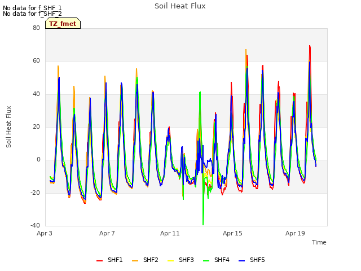Screen dimensions: 361x271
Task: Select the Soil Heat Flux chart title
Action: click(180, 6)
